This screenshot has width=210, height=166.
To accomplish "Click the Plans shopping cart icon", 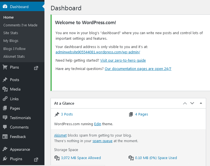I will [x=5, y=67].
